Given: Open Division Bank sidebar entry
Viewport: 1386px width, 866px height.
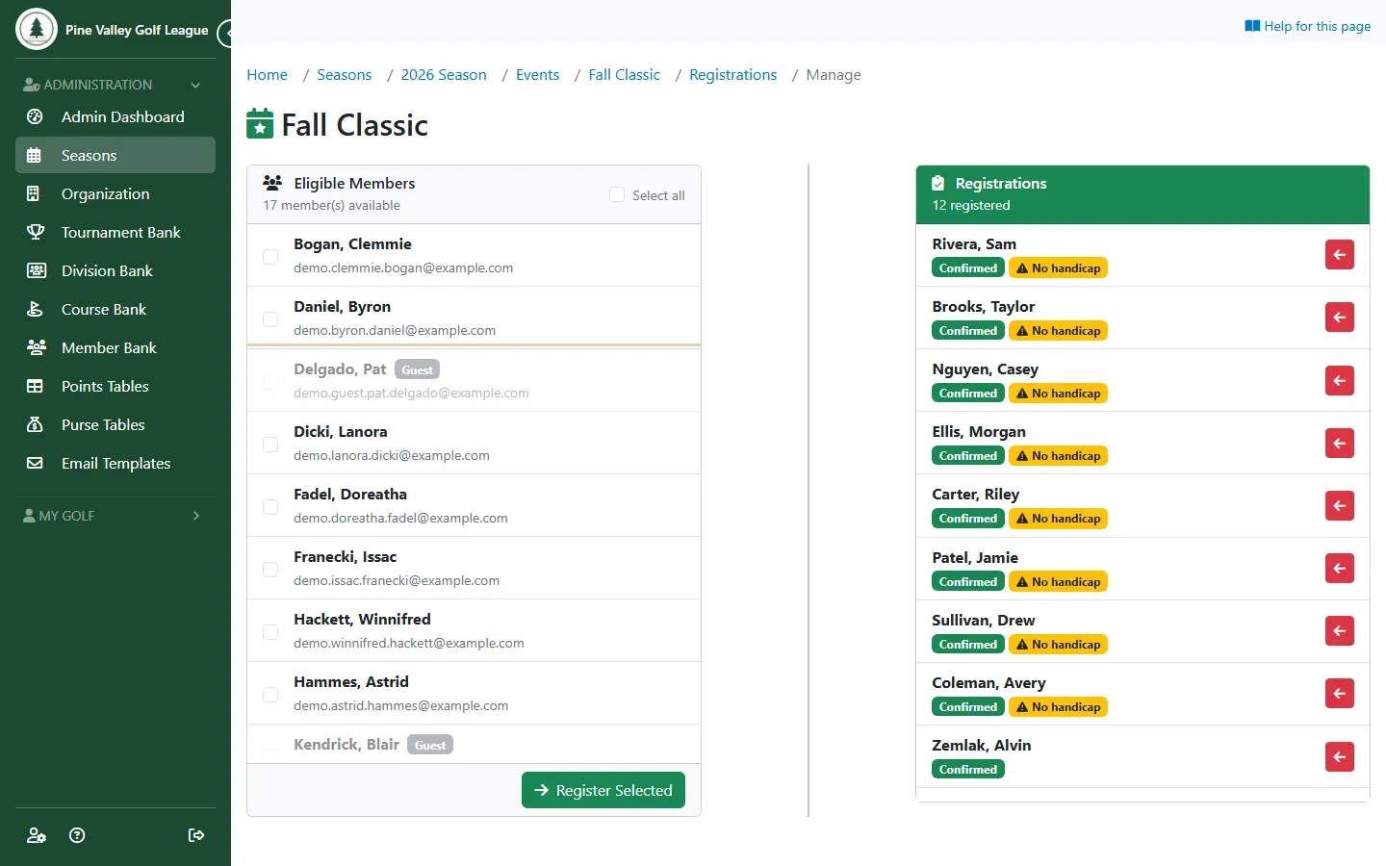Looking at the screenshot, I should coord(115,270).
